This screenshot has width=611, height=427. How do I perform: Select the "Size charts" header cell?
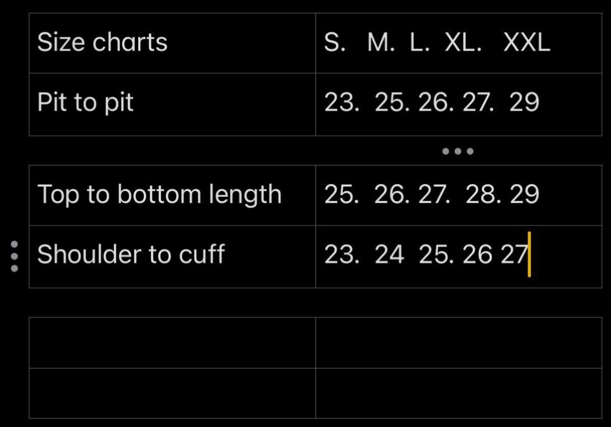point(172,43)
